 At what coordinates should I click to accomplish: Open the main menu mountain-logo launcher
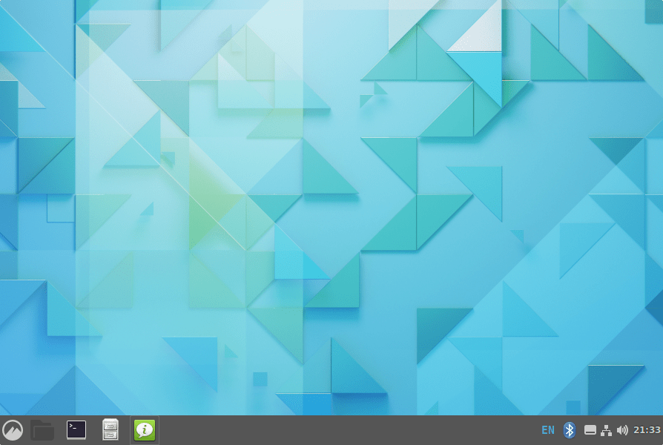[13, 430]
